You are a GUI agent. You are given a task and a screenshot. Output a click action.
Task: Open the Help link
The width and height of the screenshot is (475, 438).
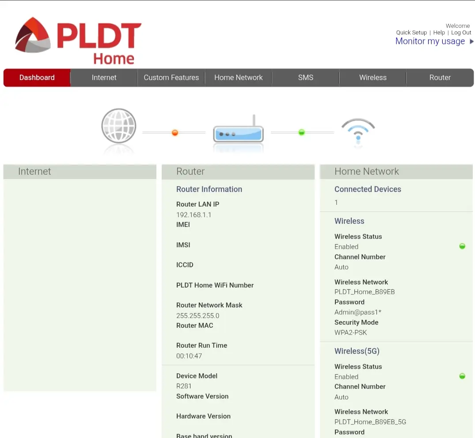coord(439,32)
